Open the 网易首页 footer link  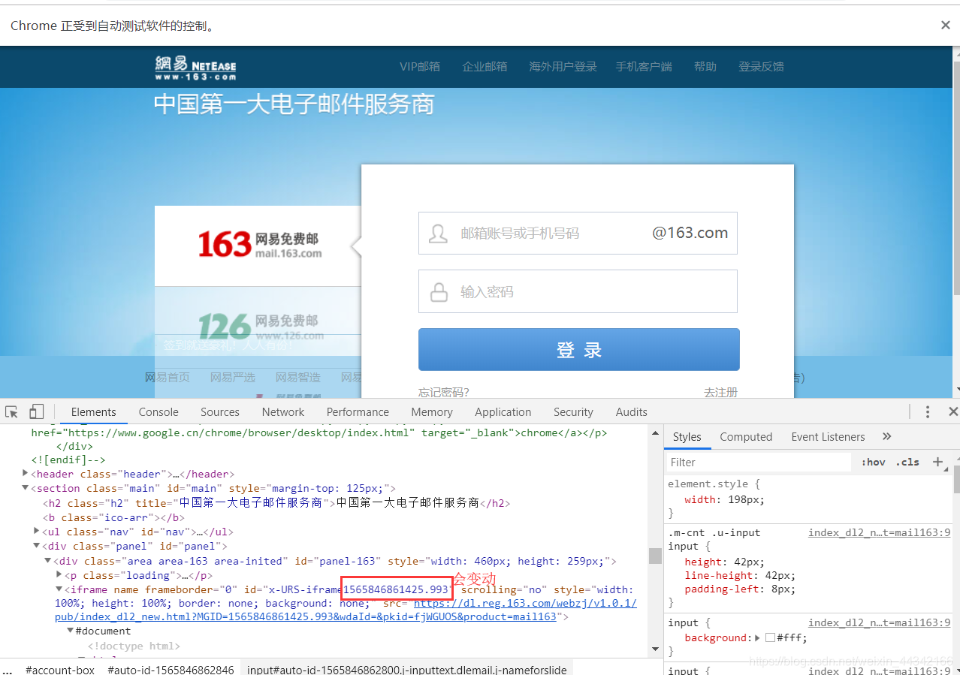(x=168, y=377)
